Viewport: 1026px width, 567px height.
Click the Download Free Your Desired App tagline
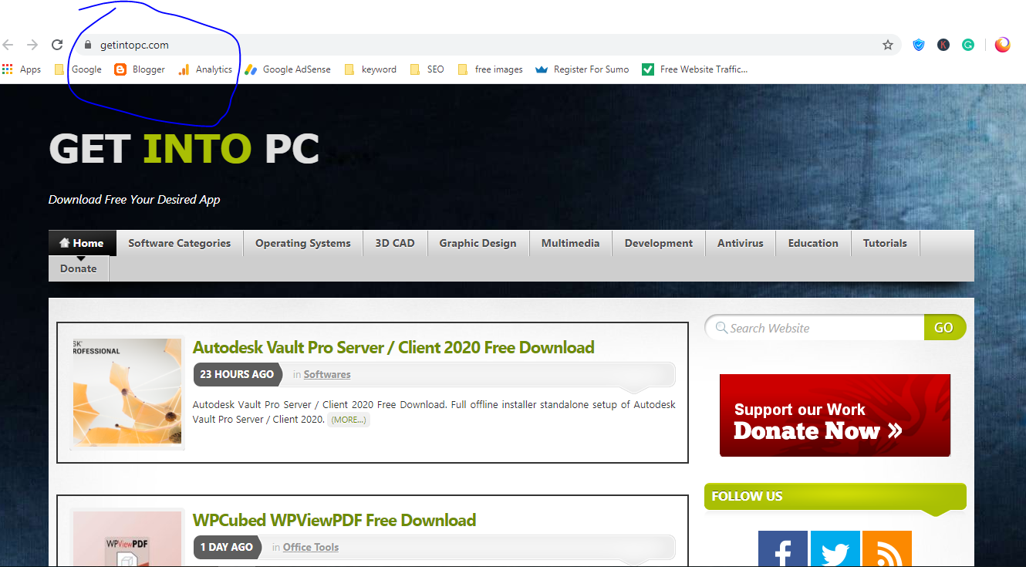[134, 200]
